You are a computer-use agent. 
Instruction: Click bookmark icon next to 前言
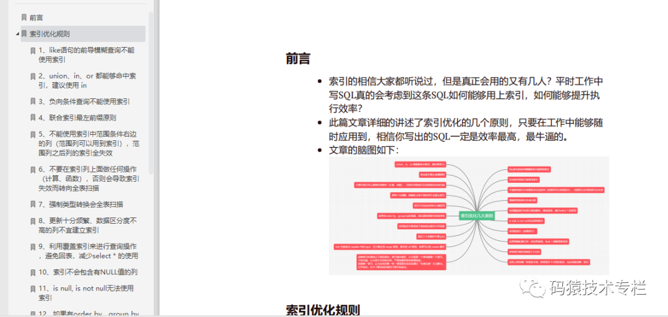point(24,18)
